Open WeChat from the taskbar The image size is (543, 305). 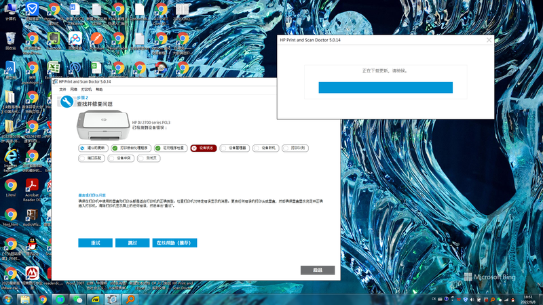[78, 299]
